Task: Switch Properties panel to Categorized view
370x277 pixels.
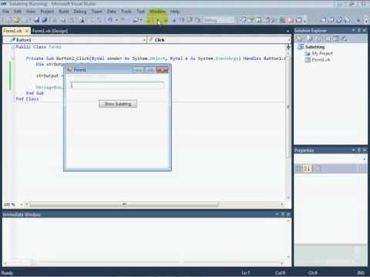Action: [x=299, y=169]
